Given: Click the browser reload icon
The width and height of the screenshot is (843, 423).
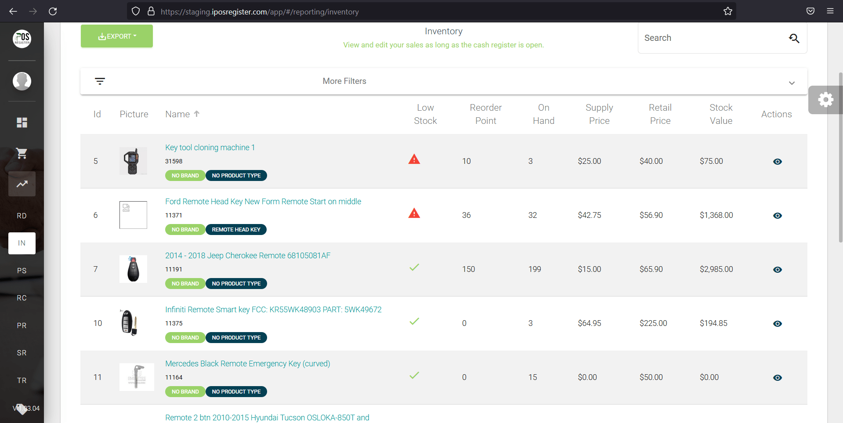Looking at the screenshot, I should (53, 11).
